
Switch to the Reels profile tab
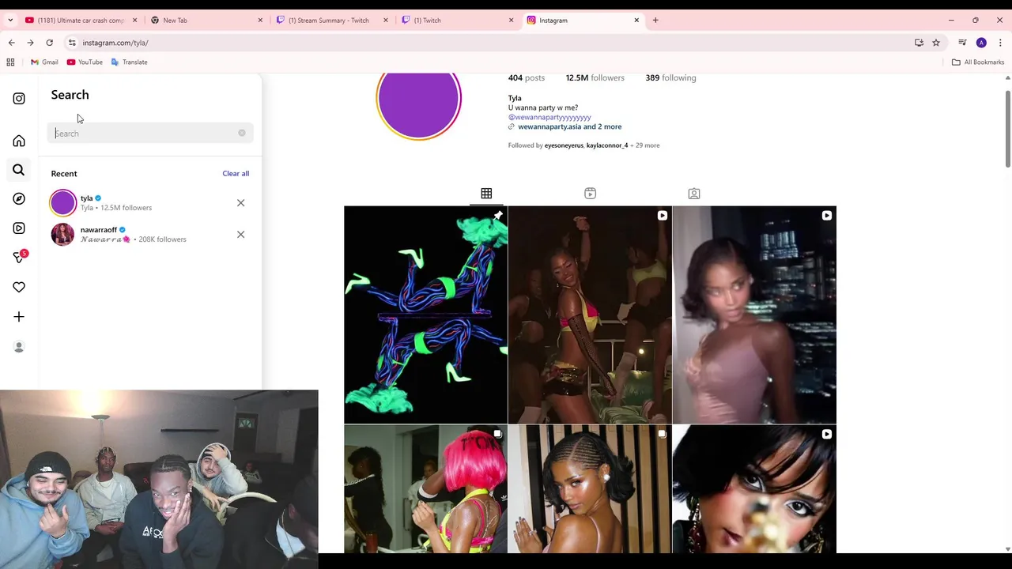tap(590, 194)
